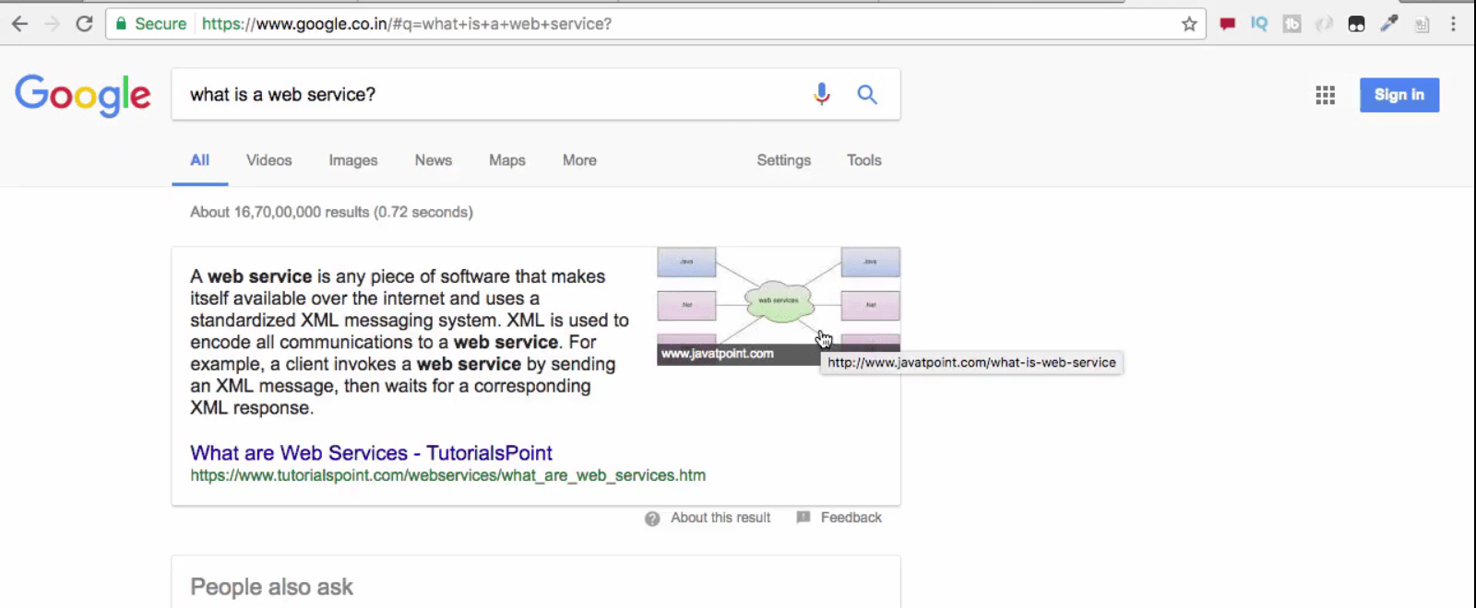Bookmark this page with the star icon
This screenshot has width=1476, height=608.
coord(1189,24)
